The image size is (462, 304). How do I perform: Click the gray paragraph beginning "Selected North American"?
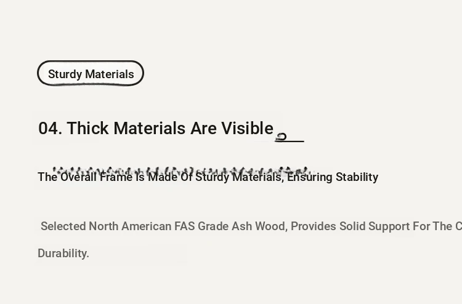click(x=250, y=239)
